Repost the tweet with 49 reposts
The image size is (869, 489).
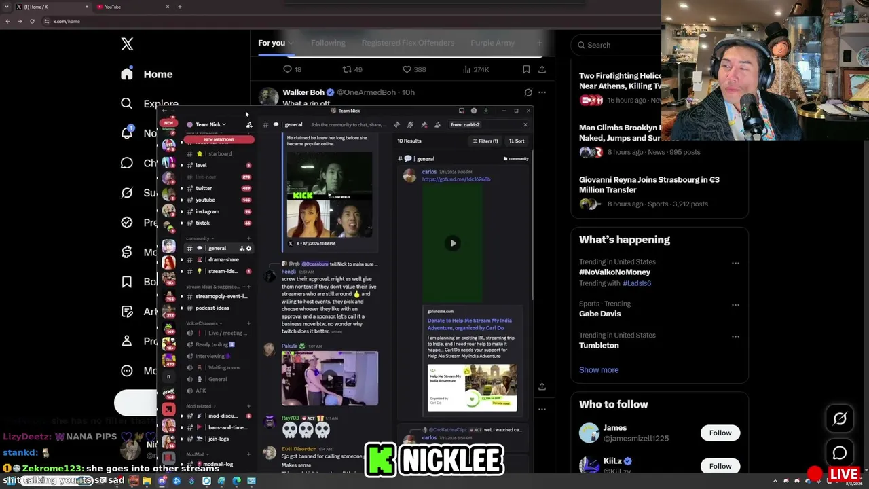[352, 69]
